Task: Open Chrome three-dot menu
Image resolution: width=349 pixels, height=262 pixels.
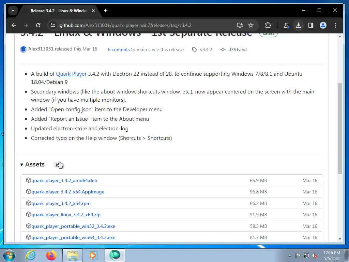Action: 335,25
